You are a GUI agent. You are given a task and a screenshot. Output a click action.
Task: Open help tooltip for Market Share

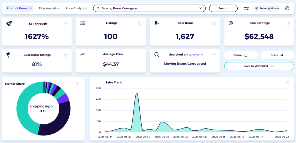tap(77, 83)
